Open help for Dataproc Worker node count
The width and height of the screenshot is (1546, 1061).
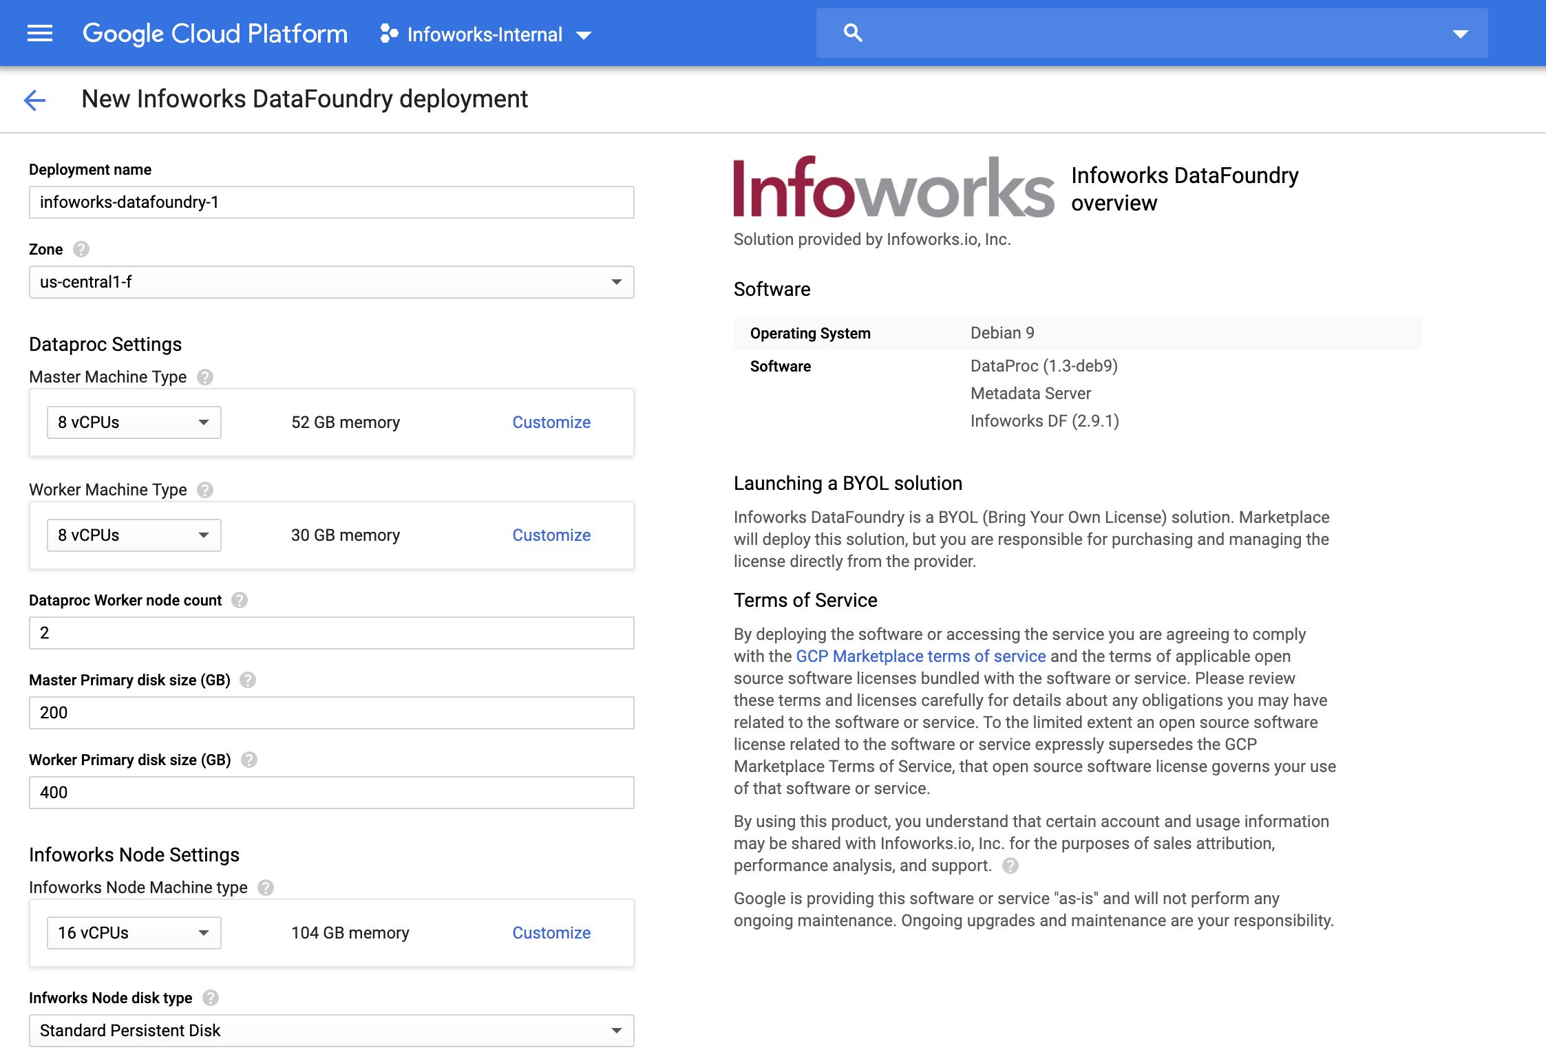coord(240,600)
